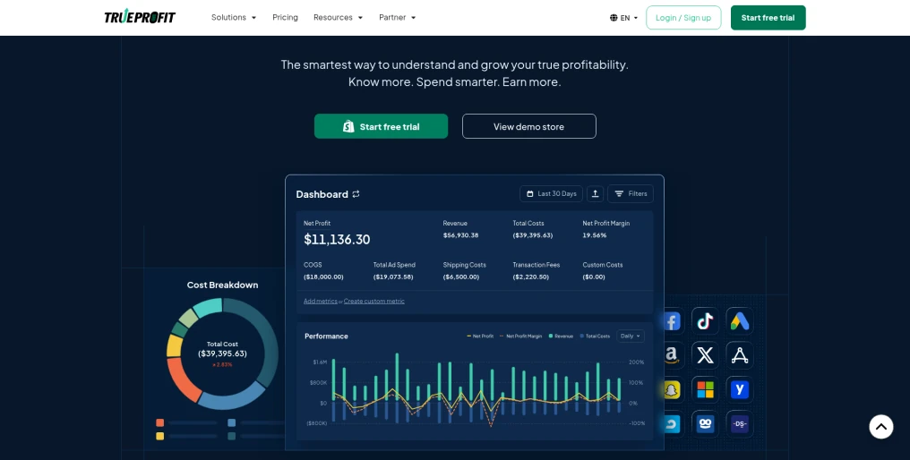Click the Net Profit value $11,136.30
910x460 pixels.
tap(337, 239)
